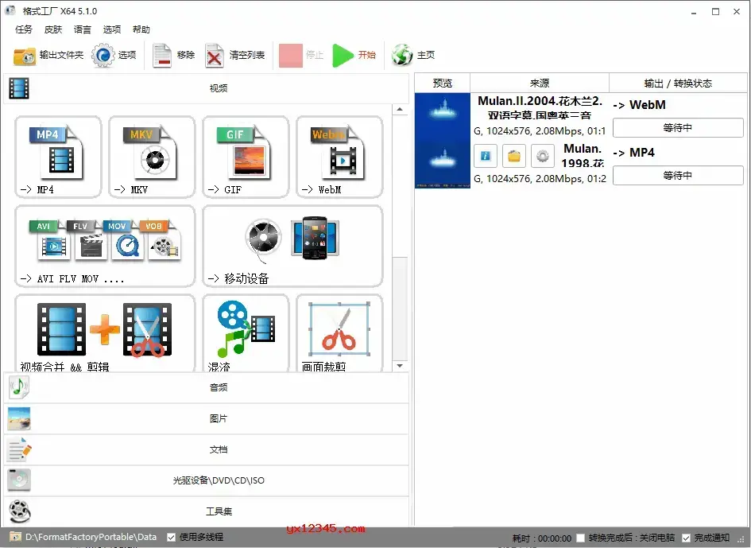Open the 任务 task menu
The width and height of the screenshot is (751, 548).
[x=24, y=29]
